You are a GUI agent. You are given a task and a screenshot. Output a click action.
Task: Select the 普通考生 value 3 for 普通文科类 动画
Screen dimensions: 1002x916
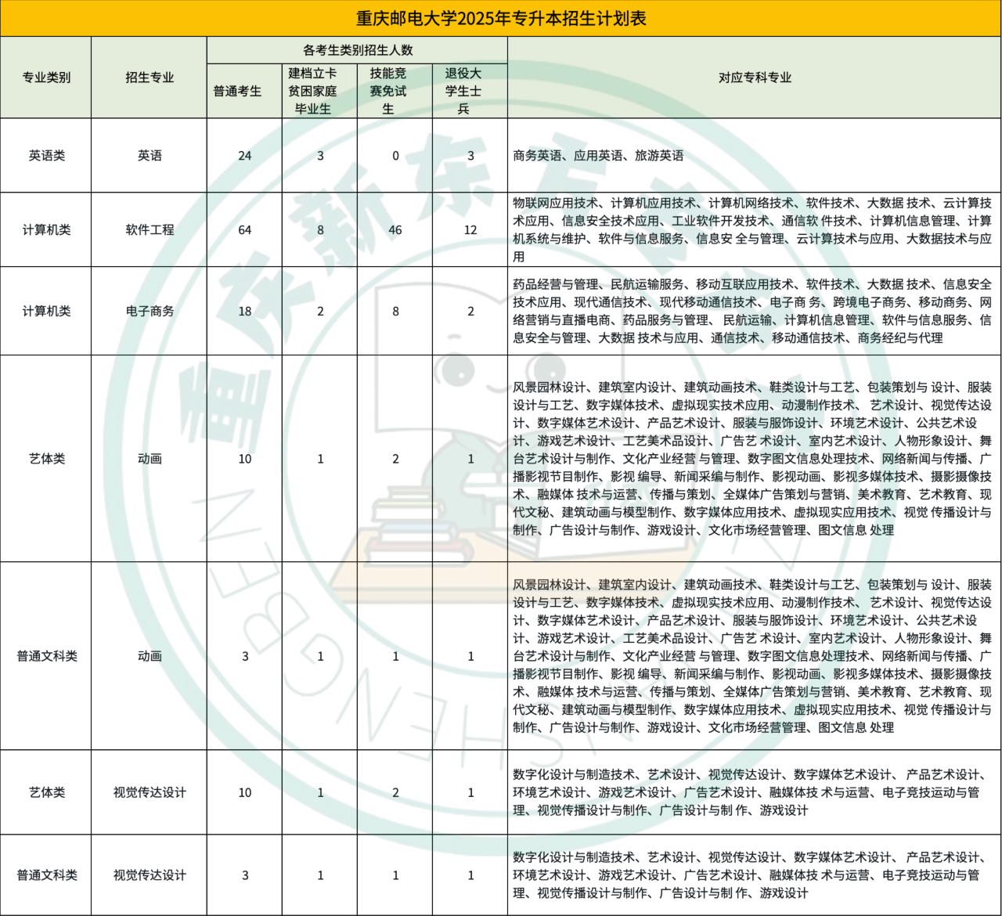(x=245, y=656)
